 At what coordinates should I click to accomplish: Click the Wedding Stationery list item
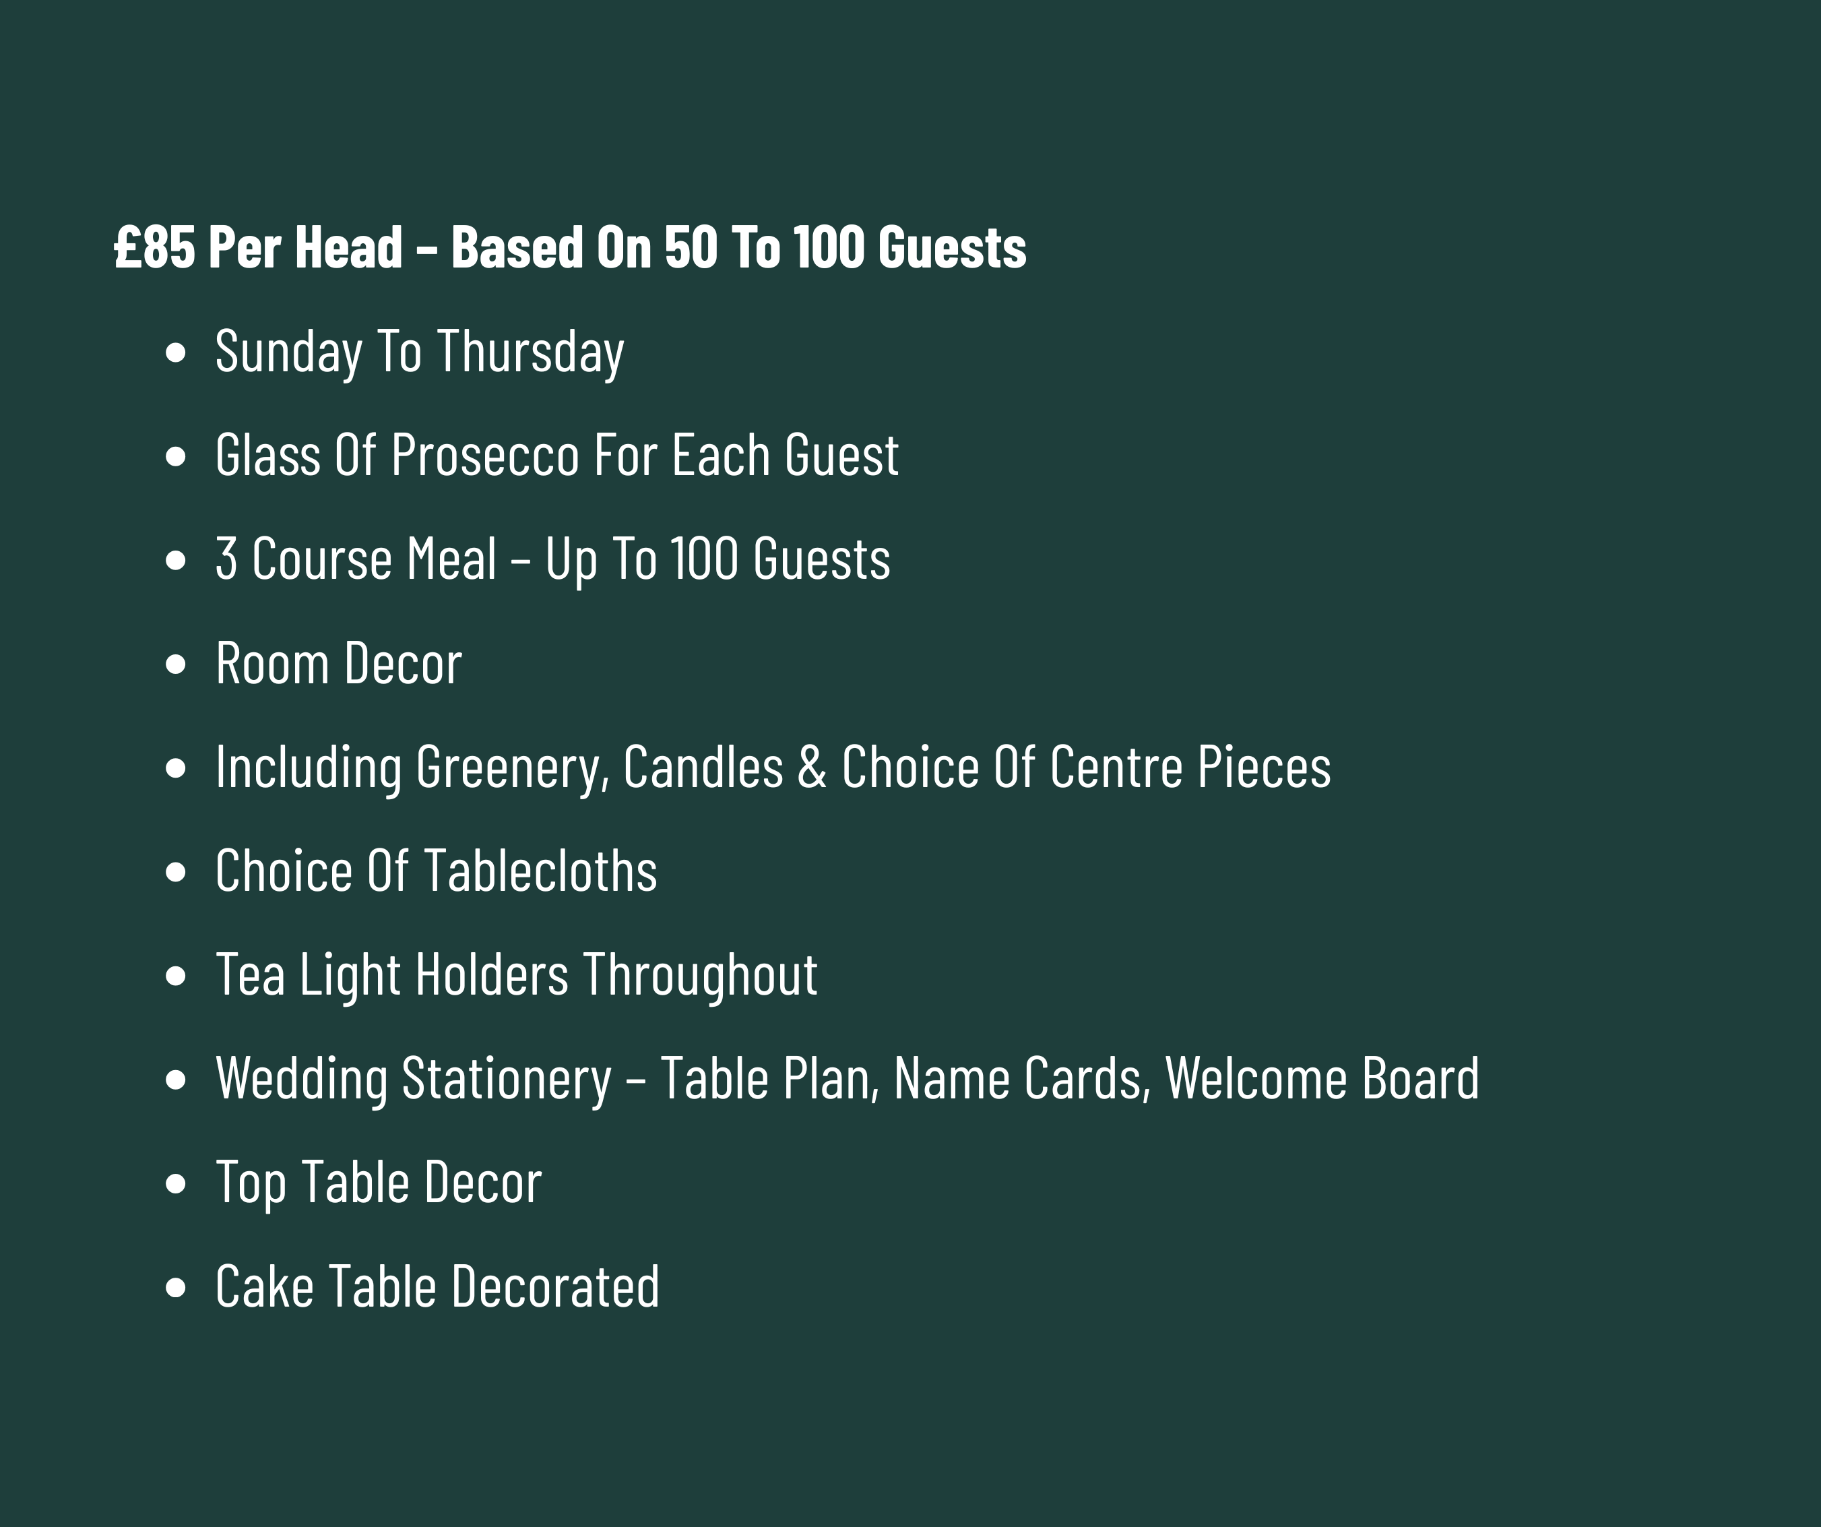[848, 1080]
